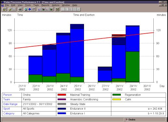Click the yellow Calm swatch

117,99
